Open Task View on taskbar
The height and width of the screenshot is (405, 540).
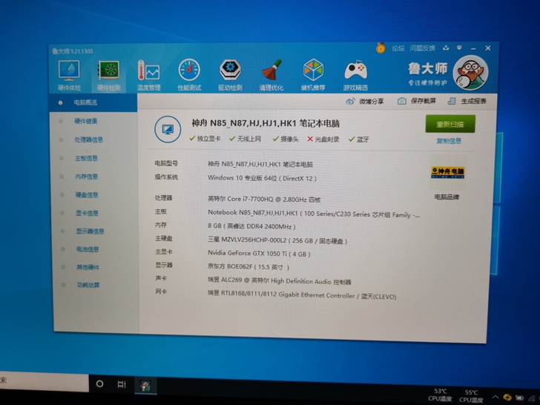click(x=122, y=384)
